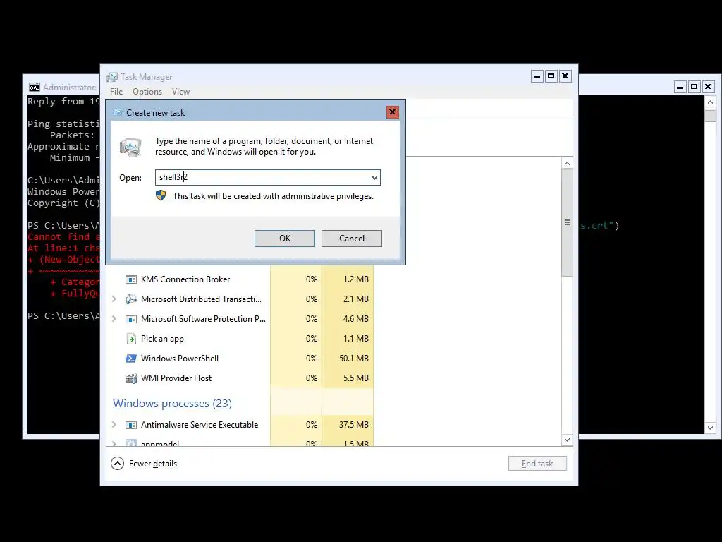The image size is (722, 542).
Task: Click the Microsoft Software Protection icon
Action: pos(131,319)
